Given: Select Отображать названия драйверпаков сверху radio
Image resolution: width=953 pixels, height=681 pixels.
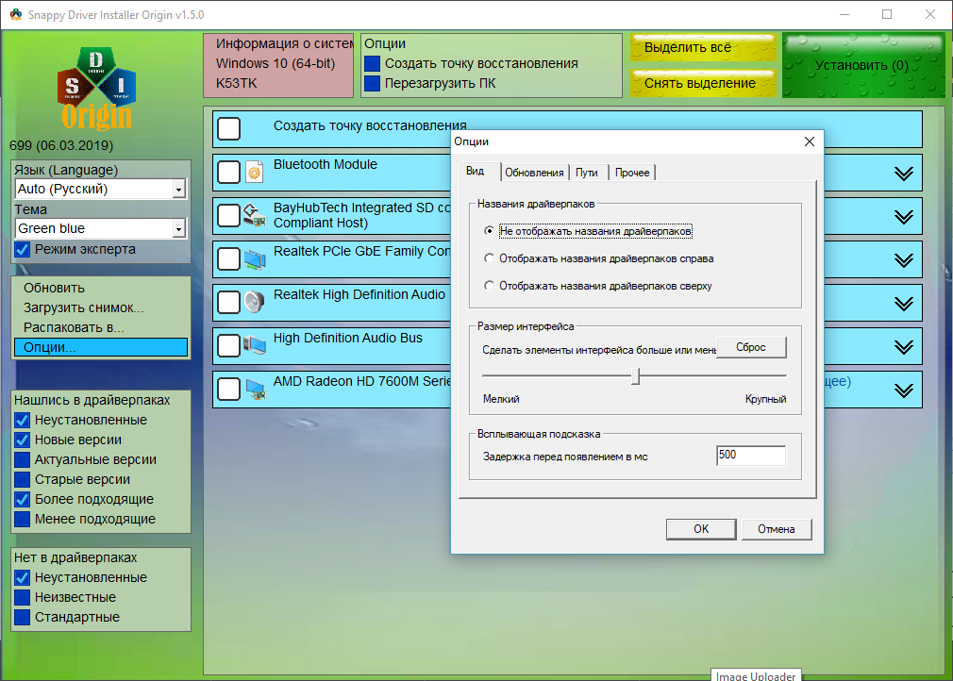Looking at the screenshot, I should 489,286.
